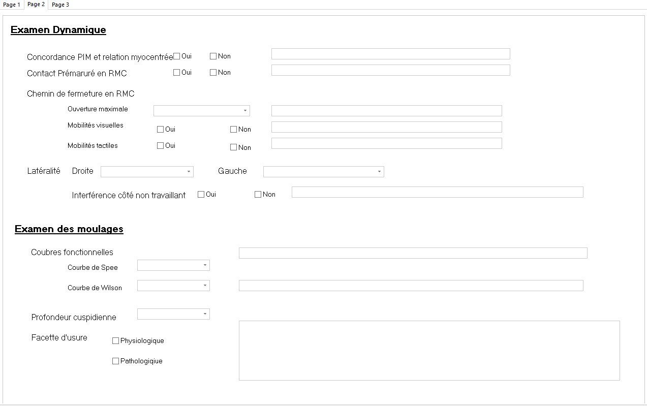Click the large Facette d'usure comment box
Image resolution: width=647 pixels, height=406 pixels.
pyautogui.click(x=429, y=350)
